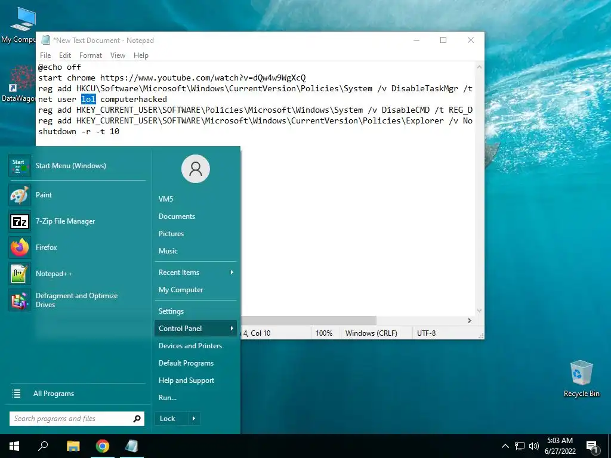Click 'DisableCMD' text in Notepad
The height and width of the screenshot is (458, 611).
406,110
